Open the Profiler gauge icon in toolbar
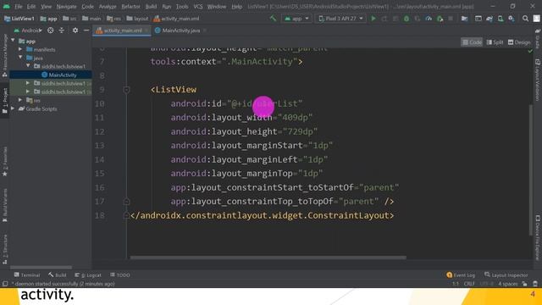This screenshot has width=542, height=305. coord(429,19)
